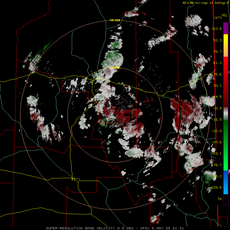Click the [KT] units label
230x230 pixels.
pos(218,18)
